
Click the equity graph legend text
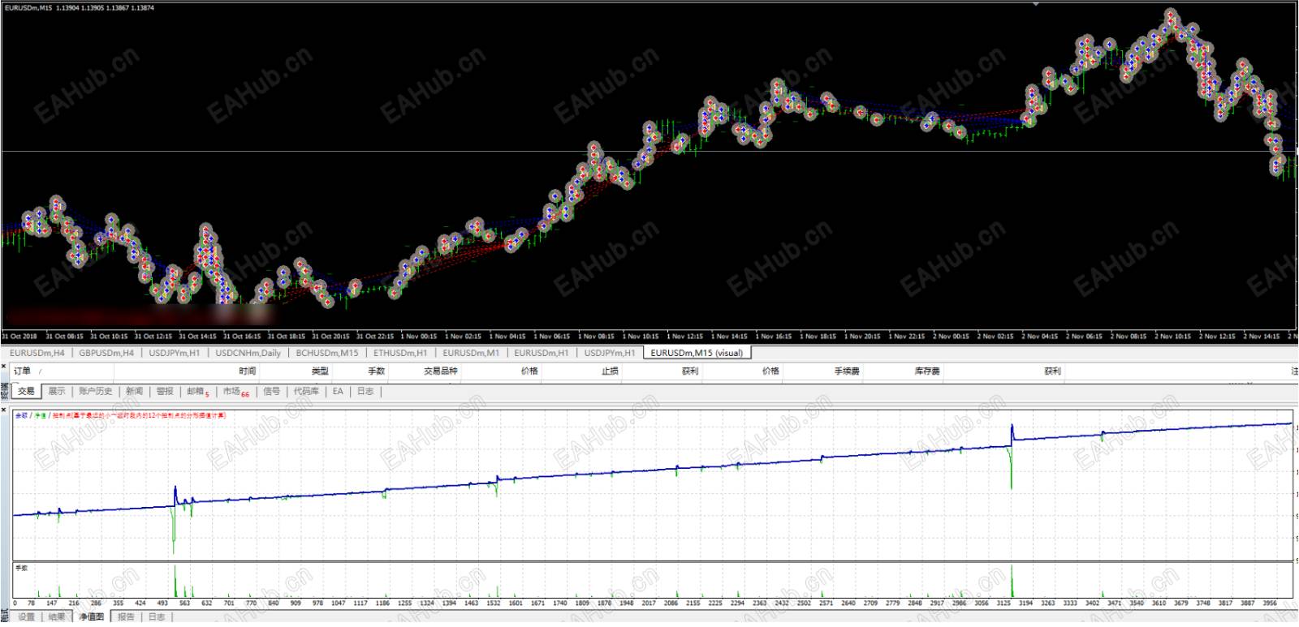point(120,415)
